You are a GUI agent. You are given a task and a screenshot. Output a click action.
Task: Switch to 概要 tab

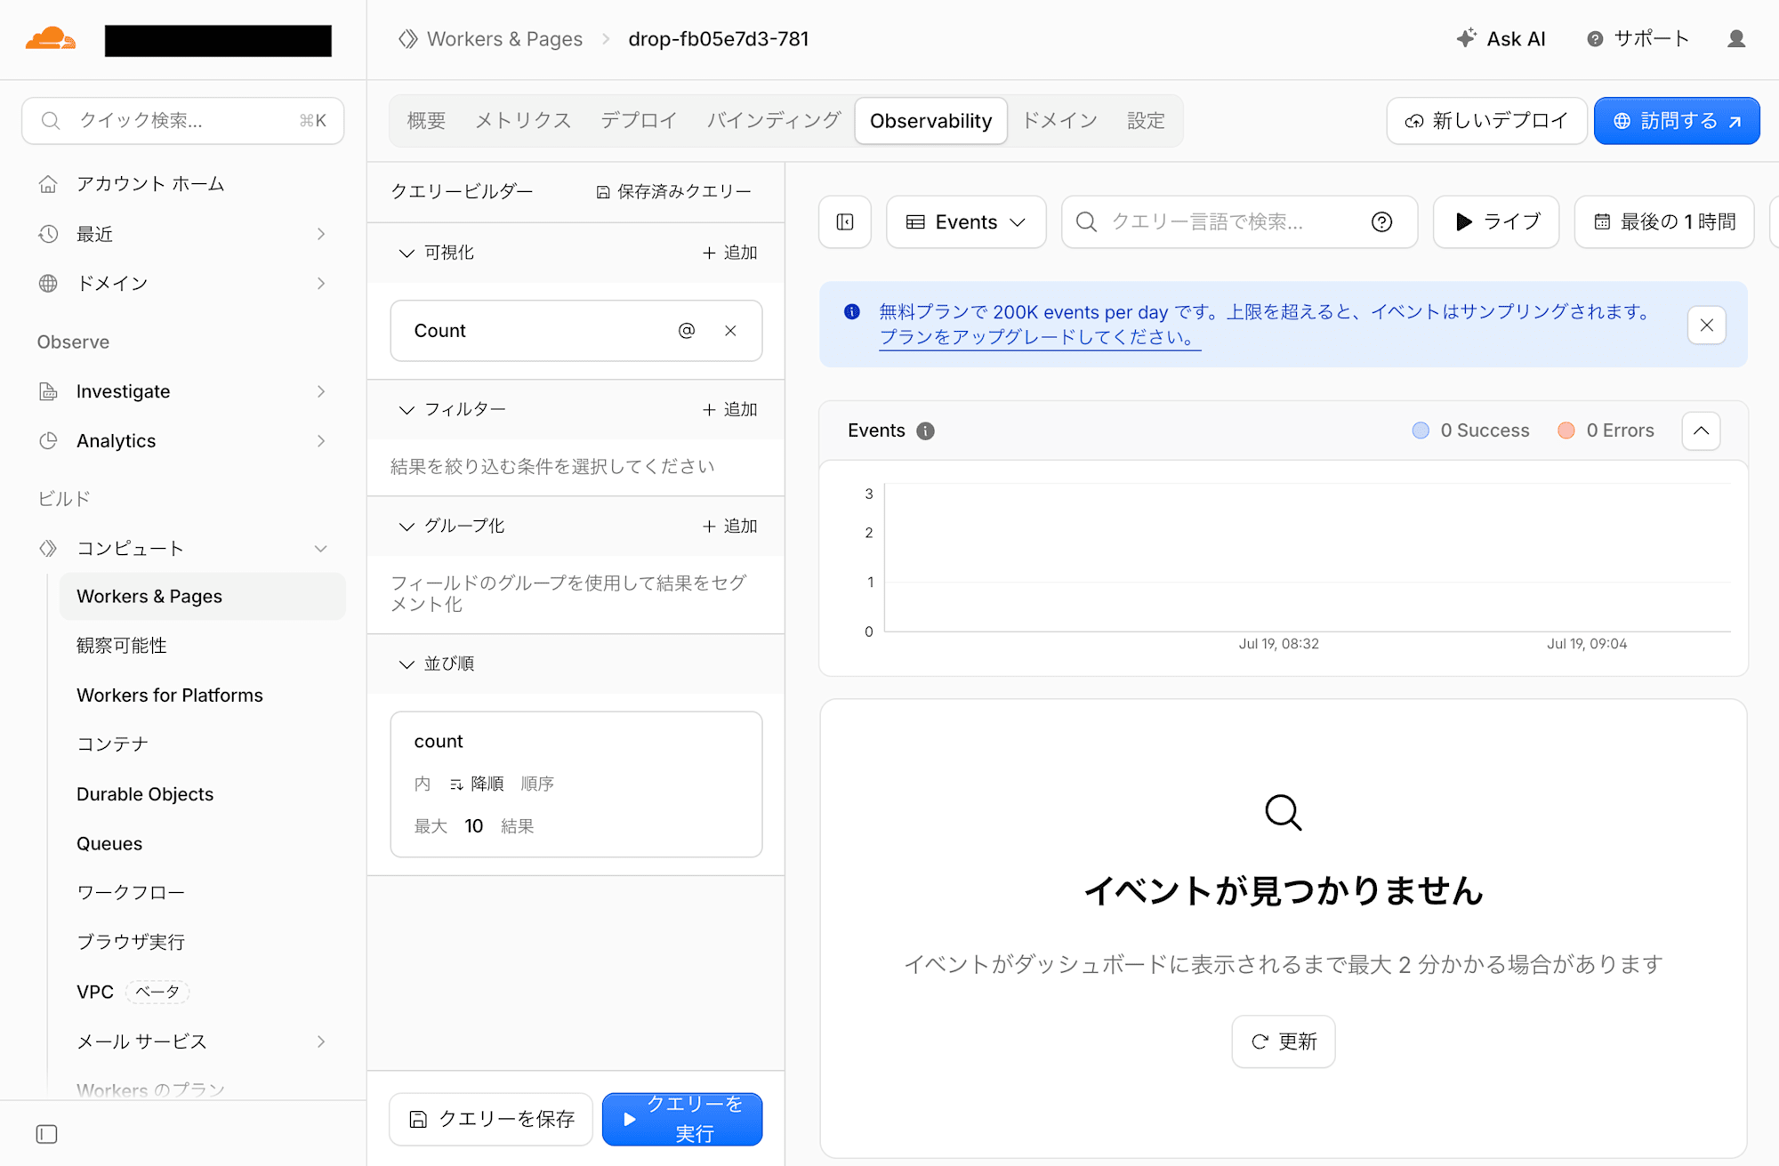click(426, 121)
